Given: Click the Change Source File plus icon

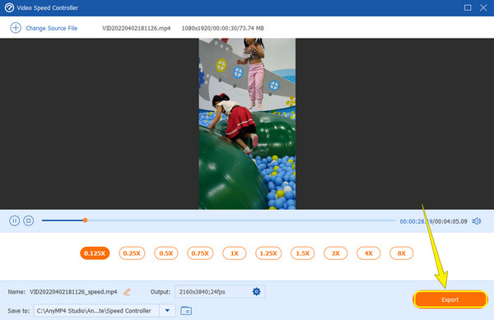Looking at the screenshot, I should [x=16, y=28].
